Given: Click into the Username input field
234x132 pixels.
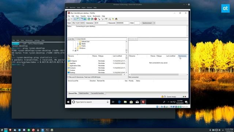Looking at the screenshot, I should 101,23.
